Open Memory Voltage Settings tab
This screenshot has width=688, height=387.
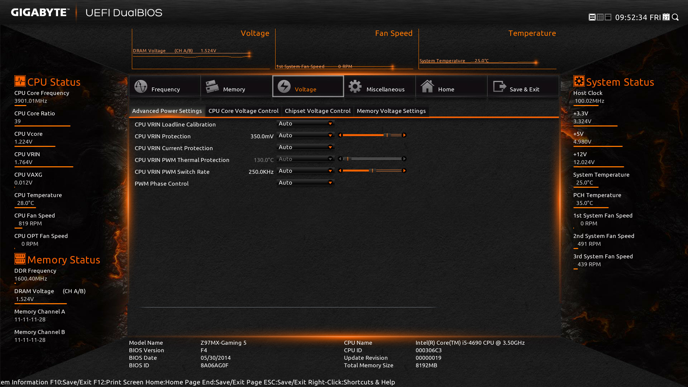point(391,111)
